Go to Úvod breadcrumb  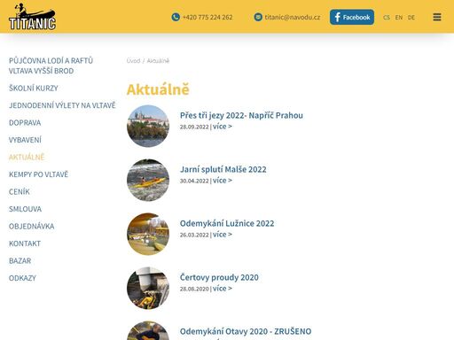[133, 61]
